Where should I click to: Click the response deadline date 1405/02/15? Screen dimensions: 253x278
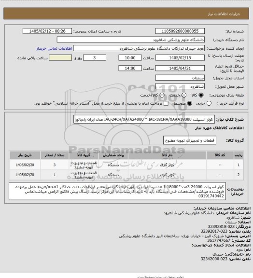click(x=180, y=58)
